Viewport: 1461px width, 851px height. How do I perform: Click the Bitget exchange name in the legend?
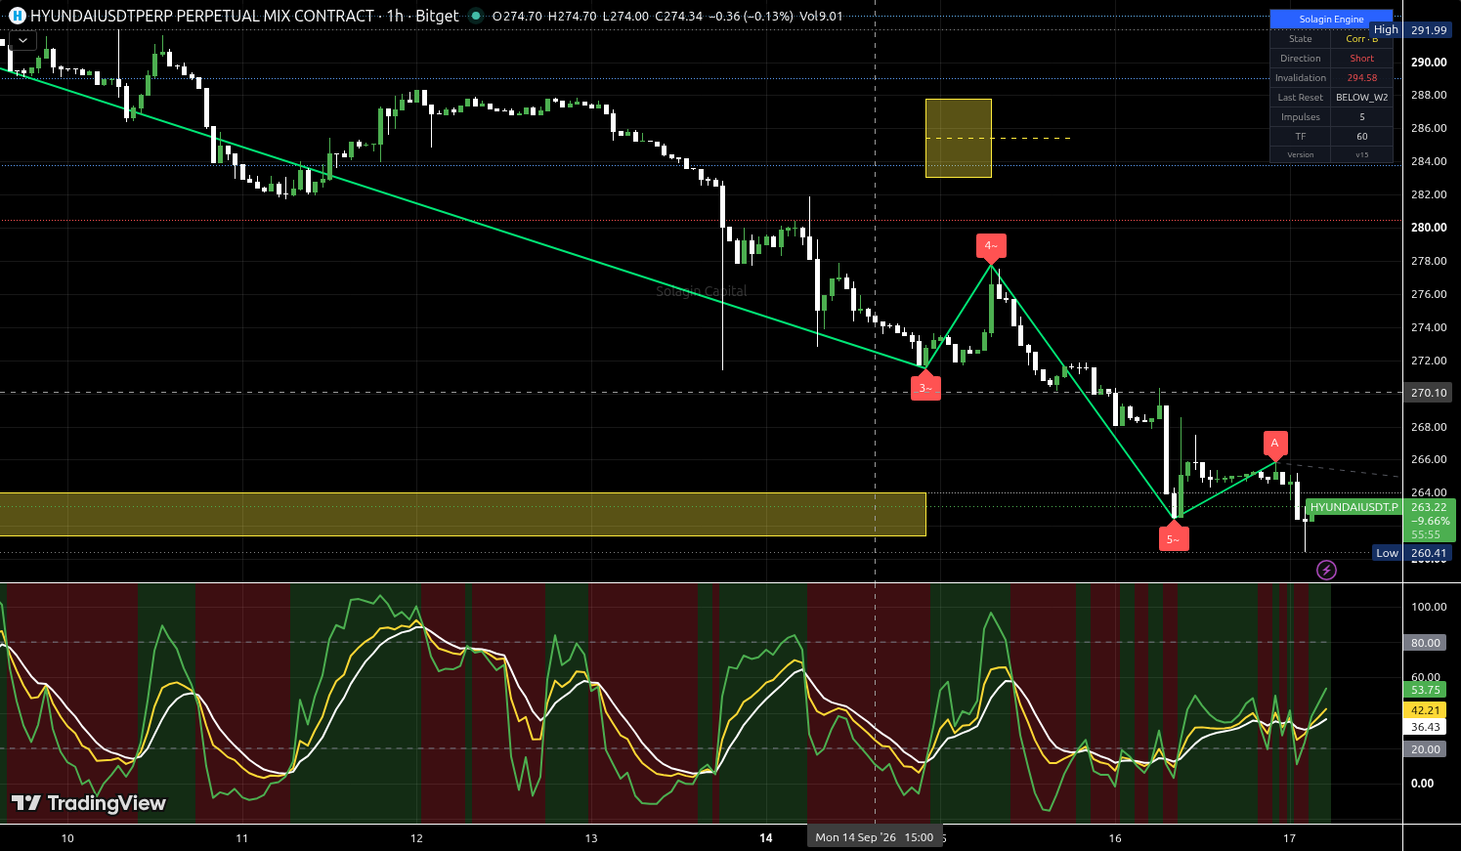click(x=437, y=16)
